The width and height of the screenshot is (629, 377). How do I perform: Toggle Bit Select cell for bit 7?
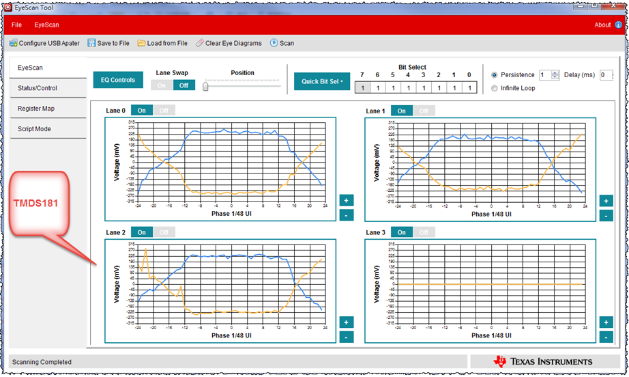(x=363, y=87)
